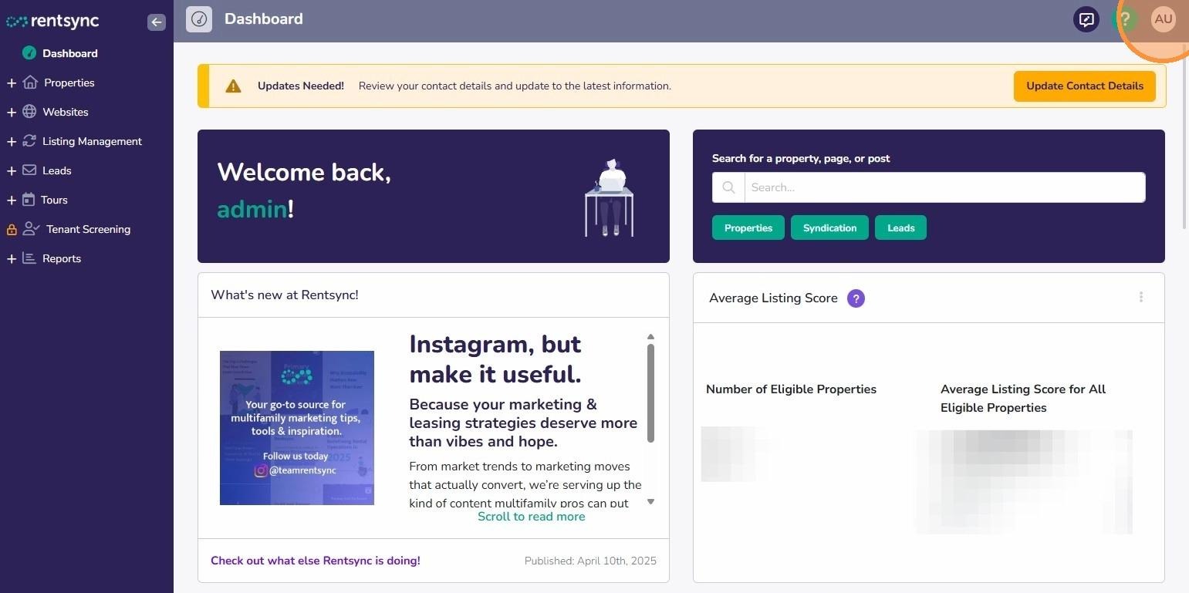Click the Dashboard sidebar icon

point(29,53)
